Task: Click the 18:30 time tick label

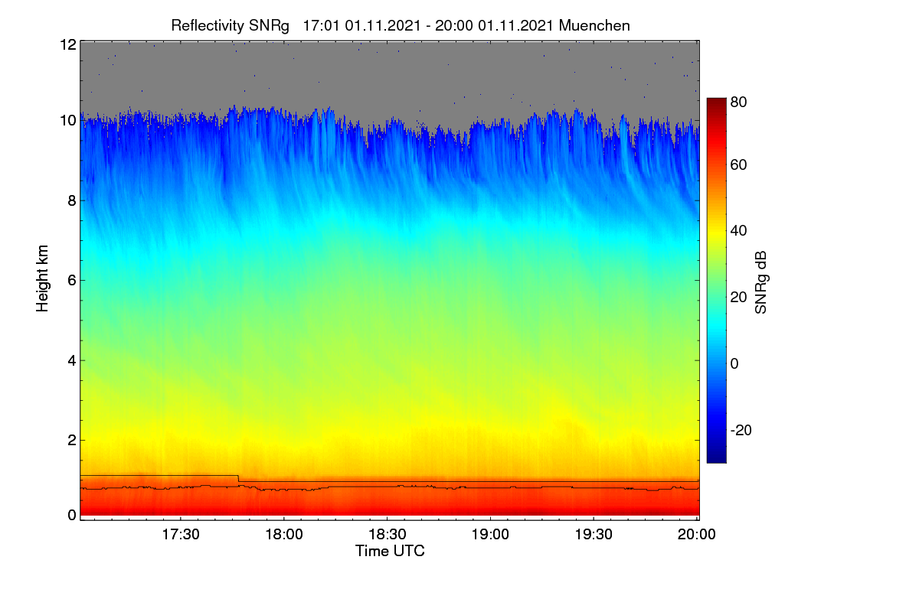Action: click(387, 535)
